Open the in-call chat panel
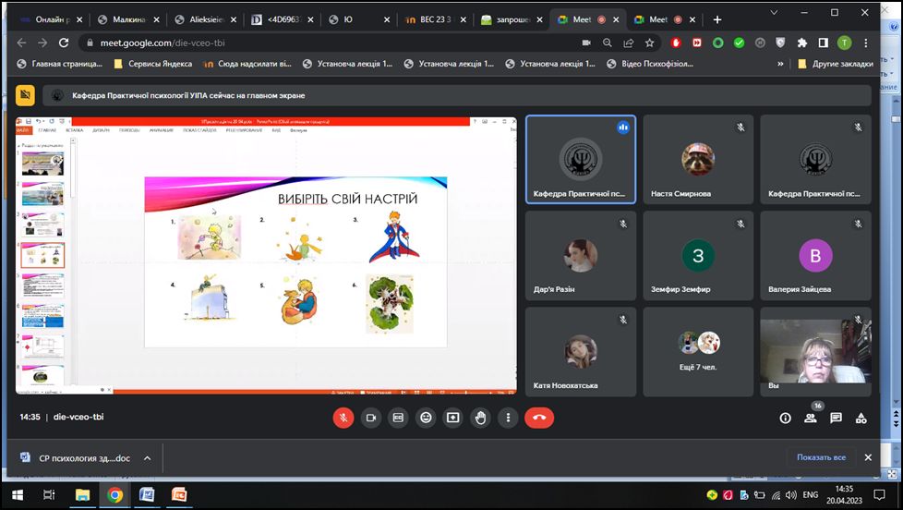 pyautogui.click(x=836, y=419)
